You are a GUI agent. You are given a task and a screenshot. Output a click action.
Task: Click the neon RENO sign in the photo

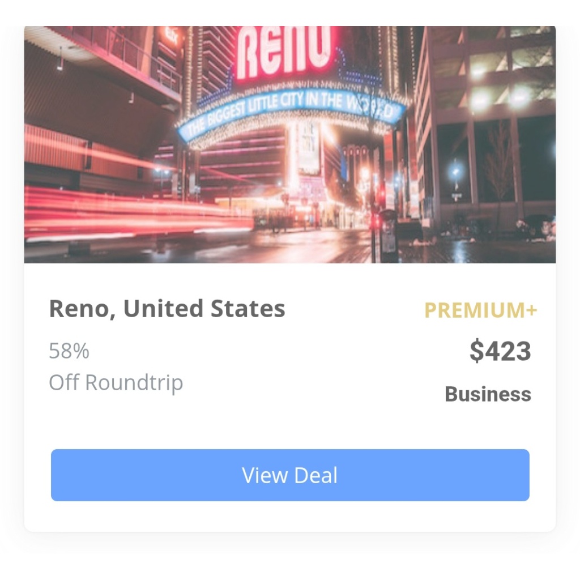[x=285, y=53]
